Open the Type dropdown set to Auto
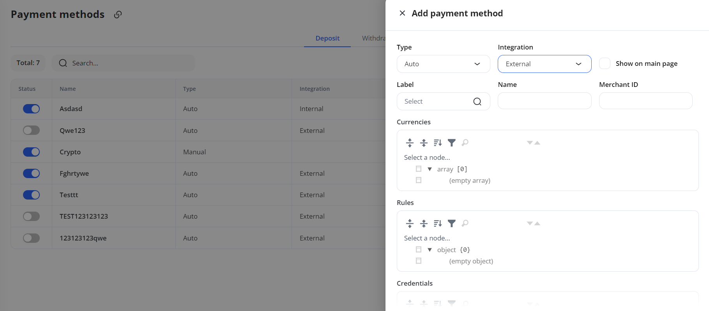This screenshot has height=311, width=709. (x=443, y=64)
